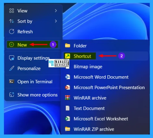Expand the Sort by submenu chevron
Screen dimensions: 153x138
56,21
